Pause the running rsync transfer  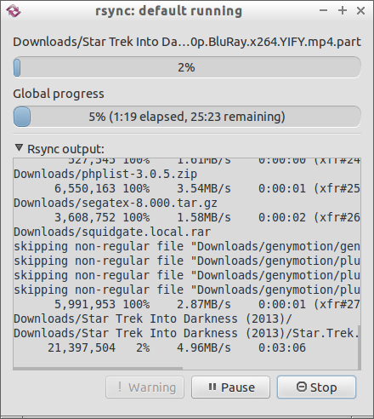click(x=230, y=387)
